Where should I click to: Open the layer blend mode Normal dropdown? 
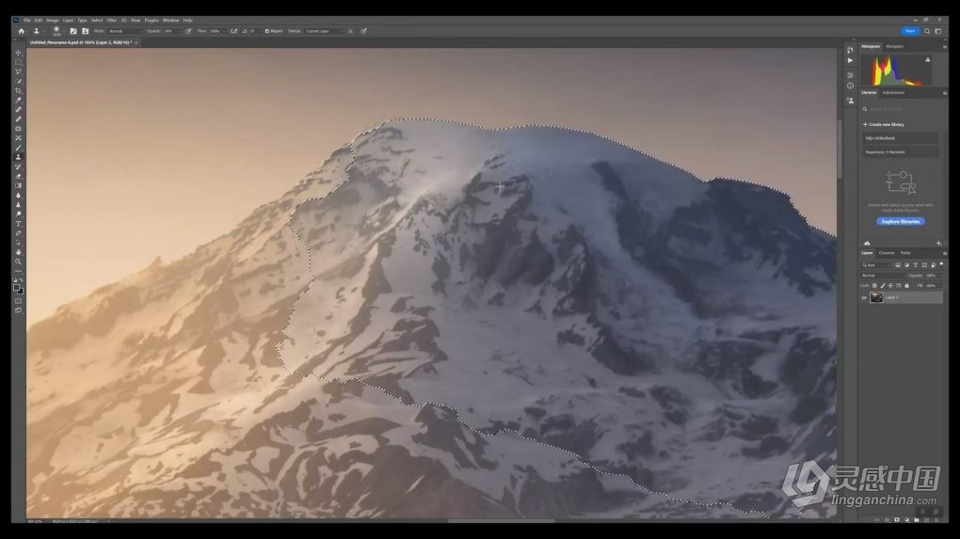point(882,276)
